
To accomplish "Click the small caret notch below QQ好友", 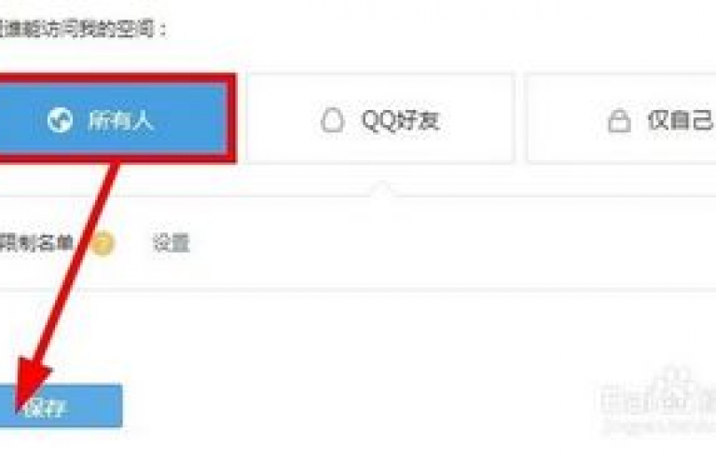I will point(382,189).
